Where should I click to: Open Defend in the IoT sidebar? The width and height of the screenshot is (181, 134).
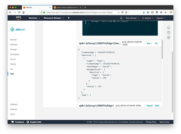(13, 64)
